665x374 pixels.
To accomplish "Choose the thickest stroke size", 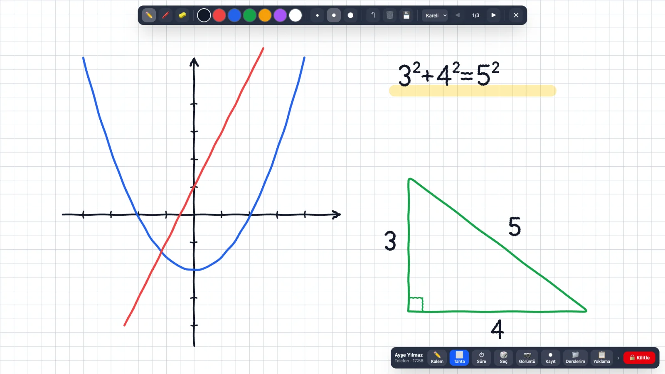I will point(350,15).
